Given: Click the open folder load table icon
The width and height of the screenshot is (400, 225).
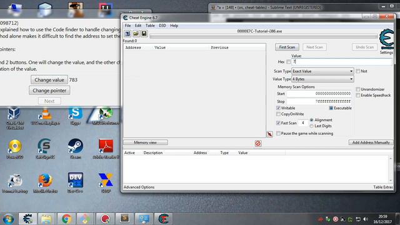Looking at the screenshot, I should click(x=136, y=34).
